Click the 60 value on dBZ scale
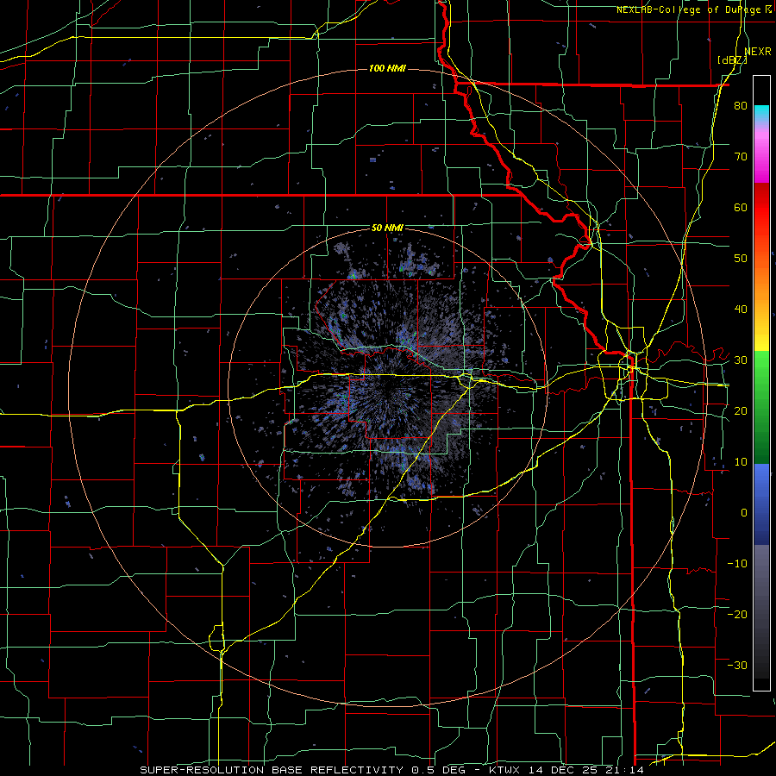Screen dimensions: 776x776 pos(741,207)
